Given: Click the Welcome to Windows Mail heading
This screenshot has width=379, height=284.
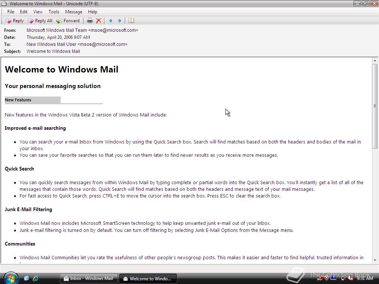Looking at the screenshot, I should pyautogui.click(x=62, y=69).
